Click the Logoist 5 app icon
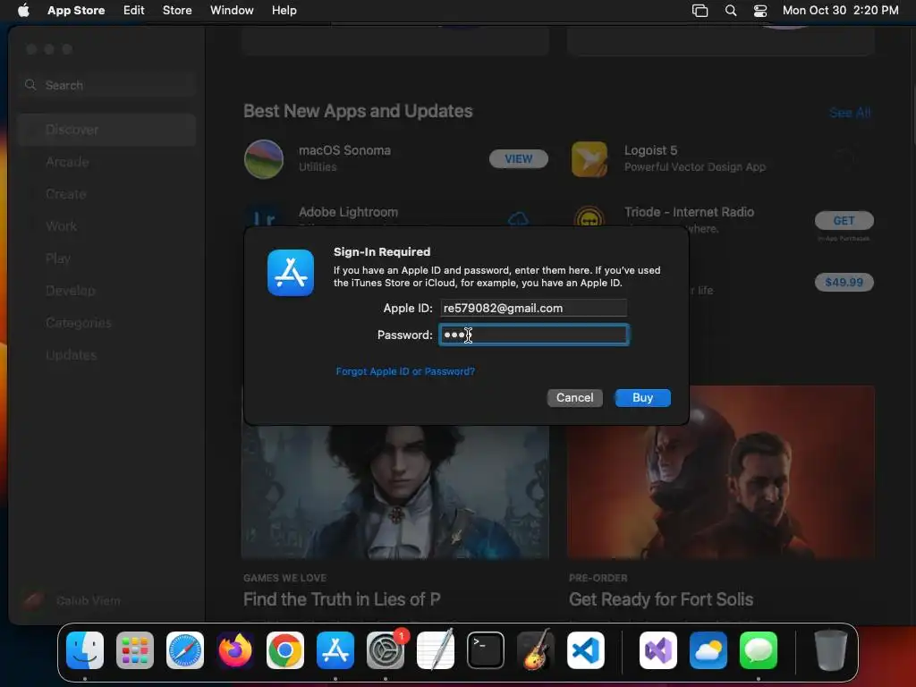 click(x=589, y=159)
